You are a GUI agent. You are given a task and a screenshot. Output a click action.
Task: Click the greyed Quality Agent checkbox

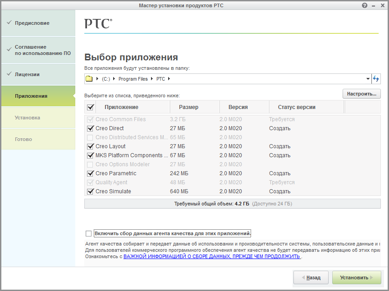(90, 182)
